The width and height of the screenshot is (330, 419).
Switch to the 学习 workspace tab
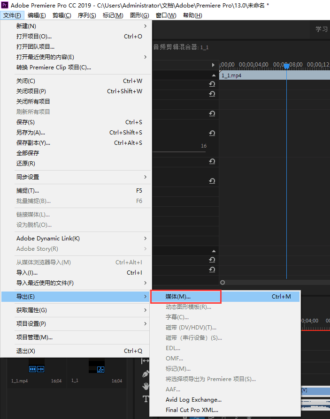click(x=321, y=29)
